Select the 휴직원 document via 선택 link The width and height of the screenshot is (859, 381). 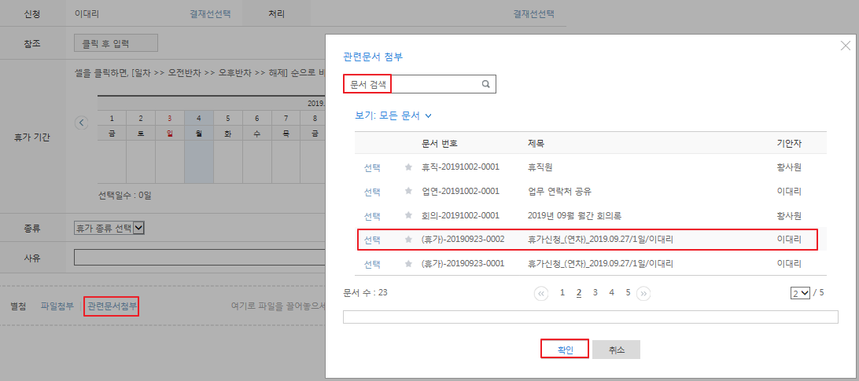click(372, 167)
